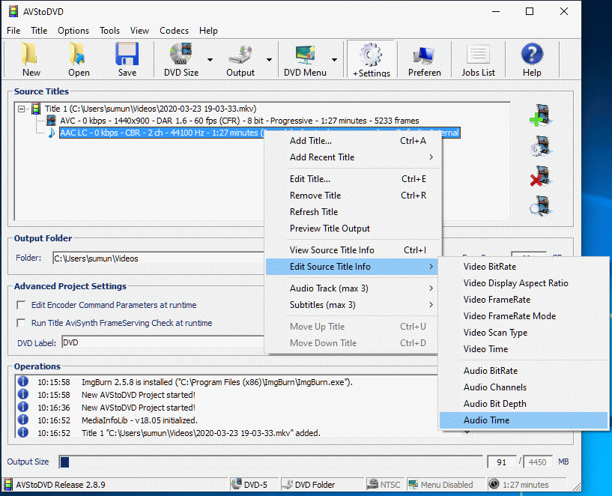Choose View Source Title Info menu entry
This screenshot has width=612, height=496.
pyautogui.click(x=332, y=250)
